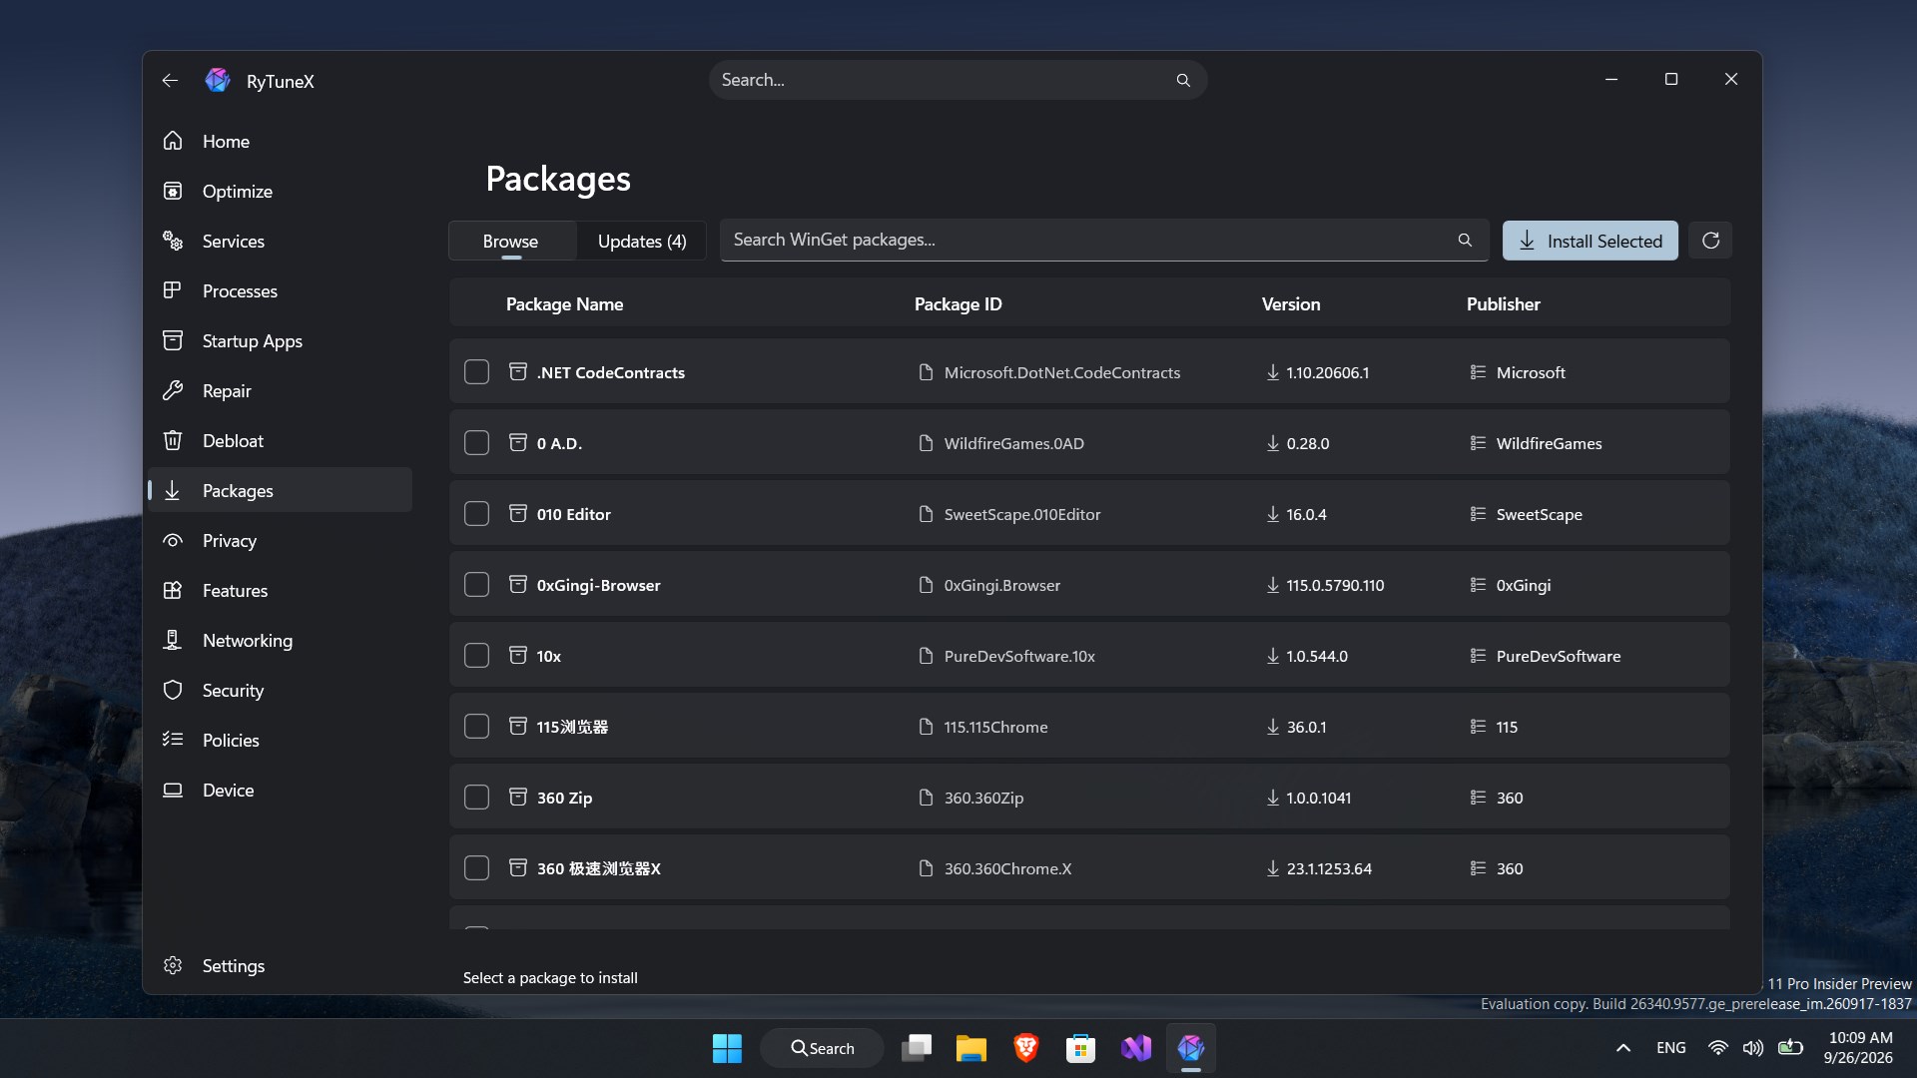Open the Policies page
Viewport: 1917px width, 1078px height.
click(280, 740)
